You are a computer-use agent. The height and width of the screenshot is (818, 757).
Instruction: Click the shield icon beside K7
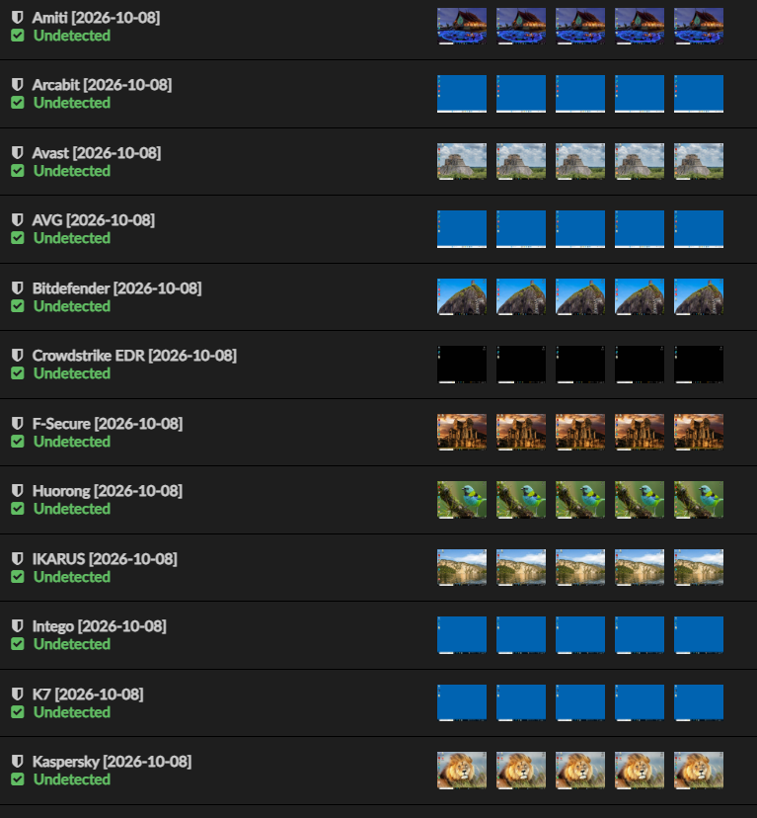point(17,694)
